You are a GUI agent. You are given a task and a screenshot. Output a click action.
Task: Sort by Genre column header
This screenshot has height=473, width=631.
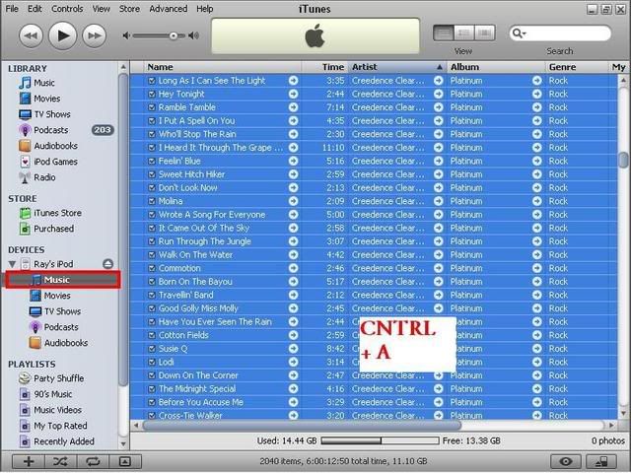577,67
